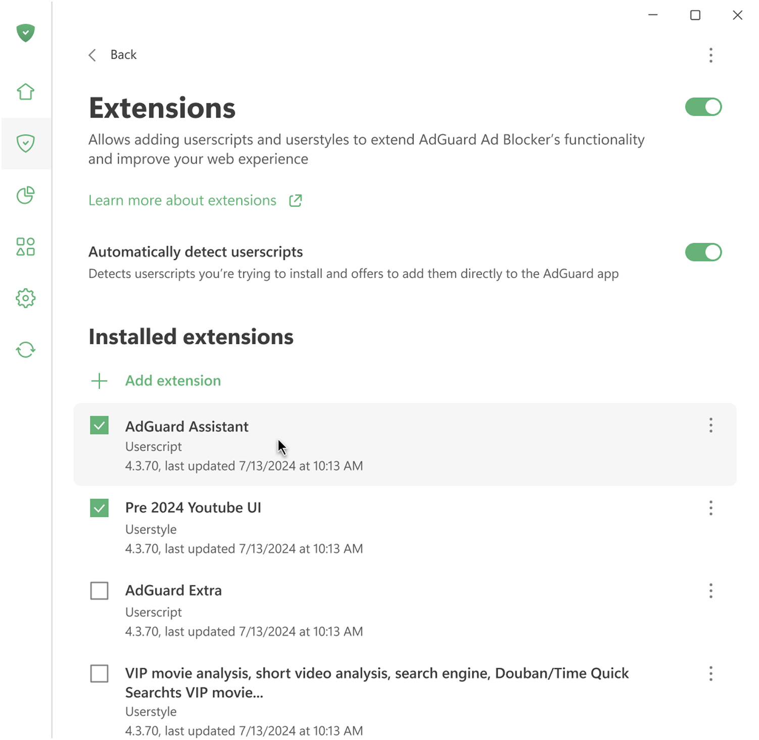759x740 pixels.
Task: Enable the AdGuard Extra userscript checkbox
Action: [99, 591]
